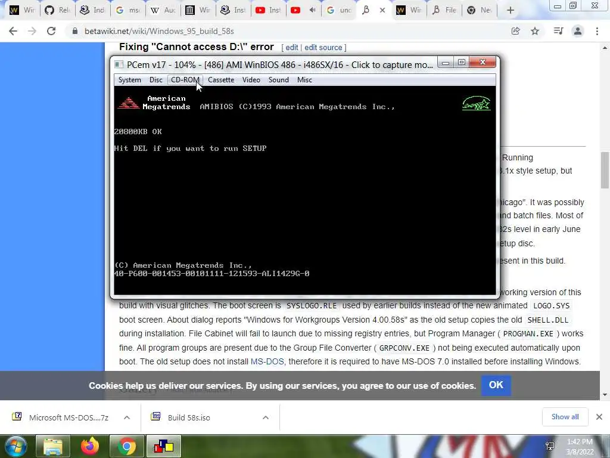Screen dimensions: 610x458
Task: Click inside the PCem emulator screen
Action: [304, 190]
